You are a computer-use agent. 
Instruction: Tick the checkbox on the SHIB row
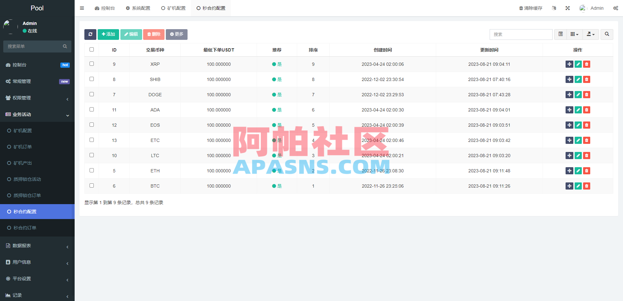(x=92, y=79)
